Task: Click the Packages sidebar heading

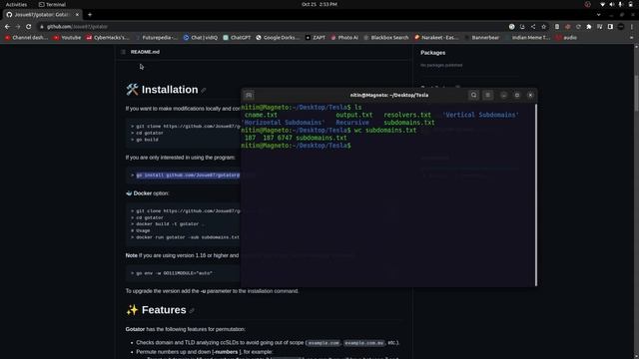Action: (432, 53)
